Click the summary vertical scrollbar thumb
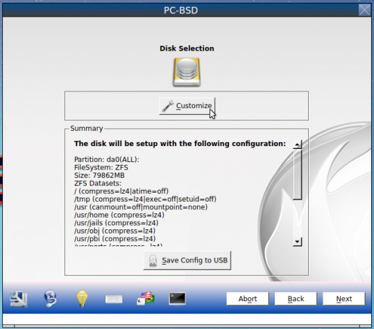The width and height of the screenshot is (374, 329). (297, 175)
